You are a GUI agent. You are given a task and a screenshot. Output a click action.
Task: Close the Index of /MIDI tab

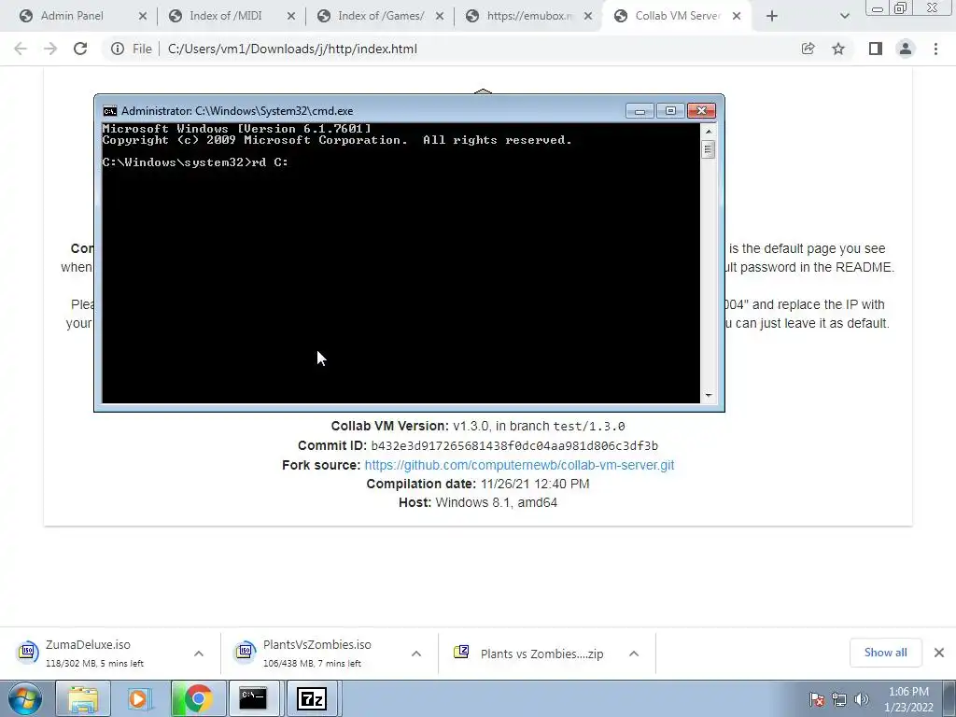click(291, 16)
